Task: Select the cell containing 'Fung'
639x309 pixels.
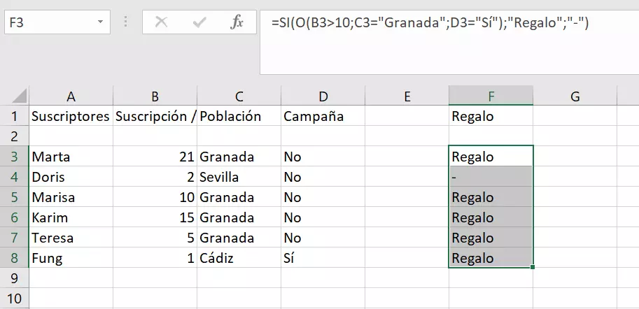Action: click(71, 258)
